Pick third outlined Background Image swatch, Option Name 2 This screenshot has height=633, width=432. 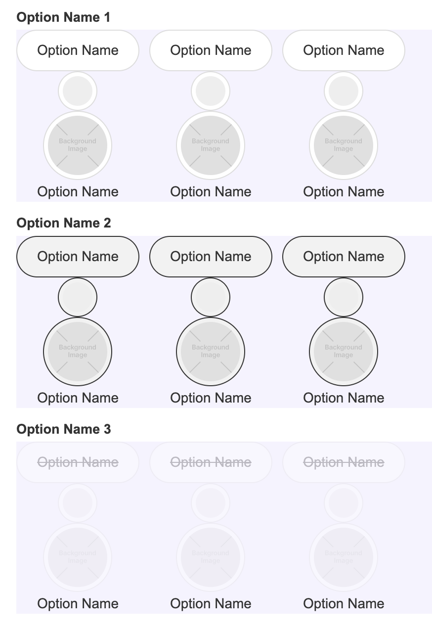(x=344, y=352)
